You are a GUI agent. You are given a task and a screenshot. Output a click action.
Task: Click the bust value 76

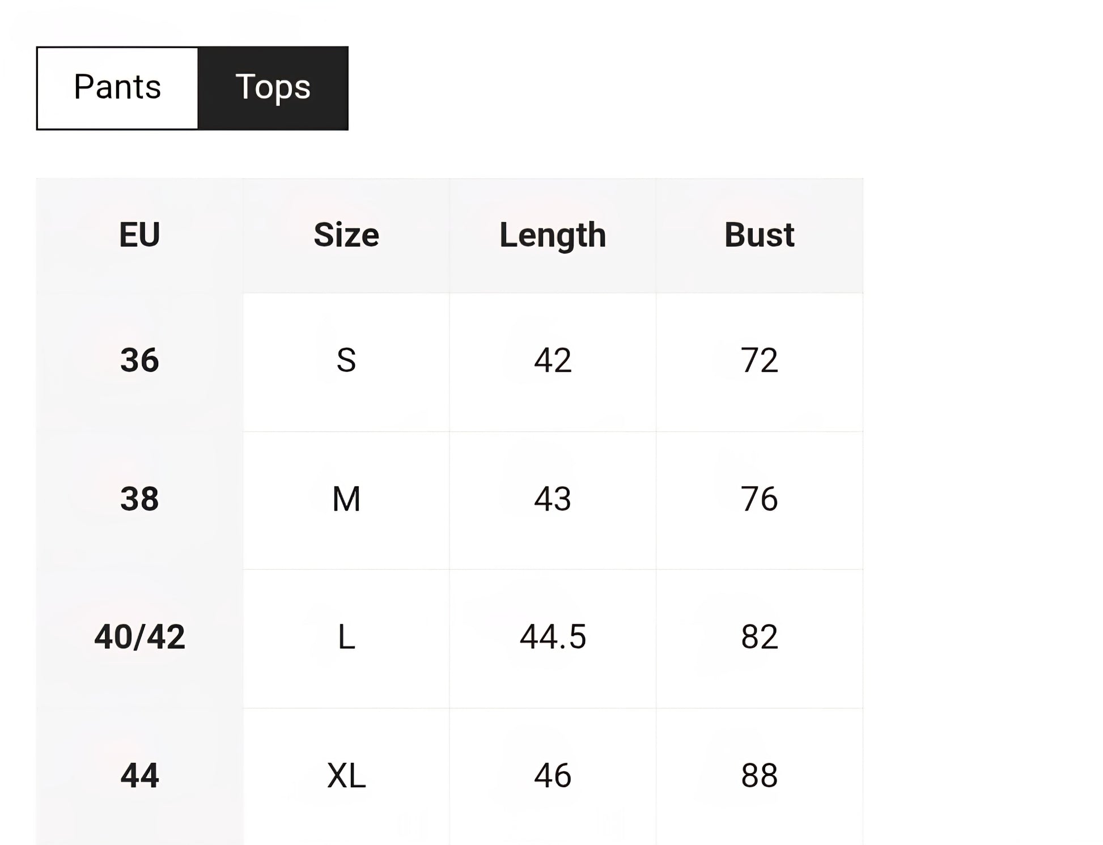pos(760,499)
